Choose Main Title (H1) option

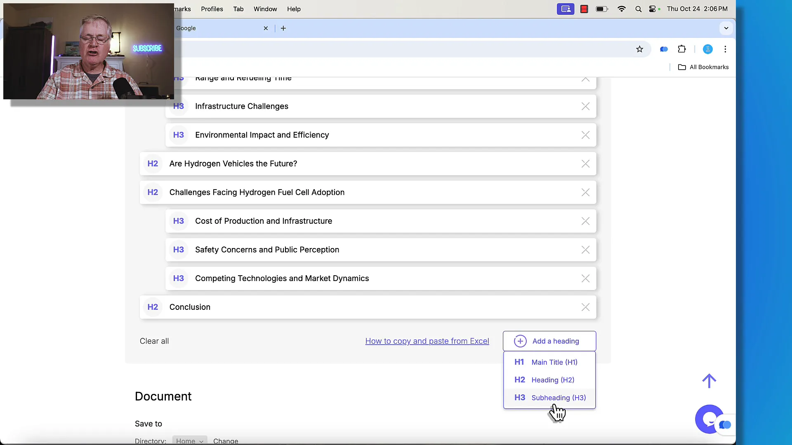click(x=549, y=362)
